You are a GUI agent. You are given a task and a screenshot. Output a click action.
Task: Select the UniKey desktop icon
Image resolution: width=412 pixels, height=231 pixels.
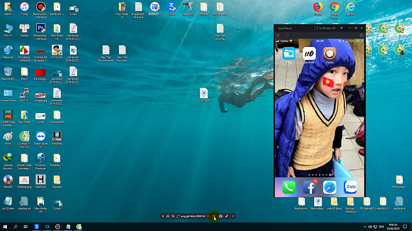coord(24,30)
